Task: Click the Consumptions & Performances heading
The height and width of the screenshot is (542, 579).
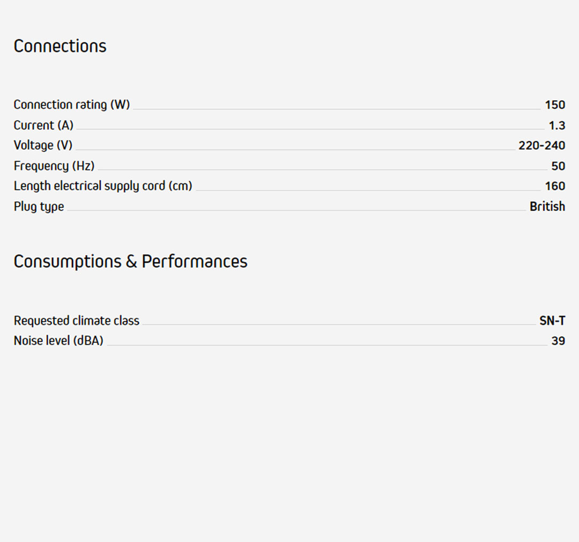Action: (x=130, y=262)
